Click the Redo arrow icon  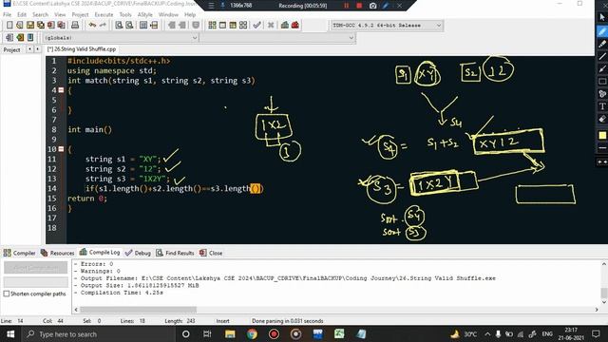pos(103,26)
